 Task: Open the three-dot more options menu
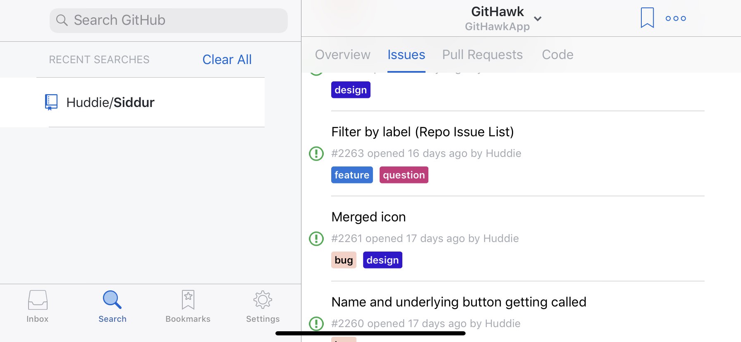click(676, 18)
